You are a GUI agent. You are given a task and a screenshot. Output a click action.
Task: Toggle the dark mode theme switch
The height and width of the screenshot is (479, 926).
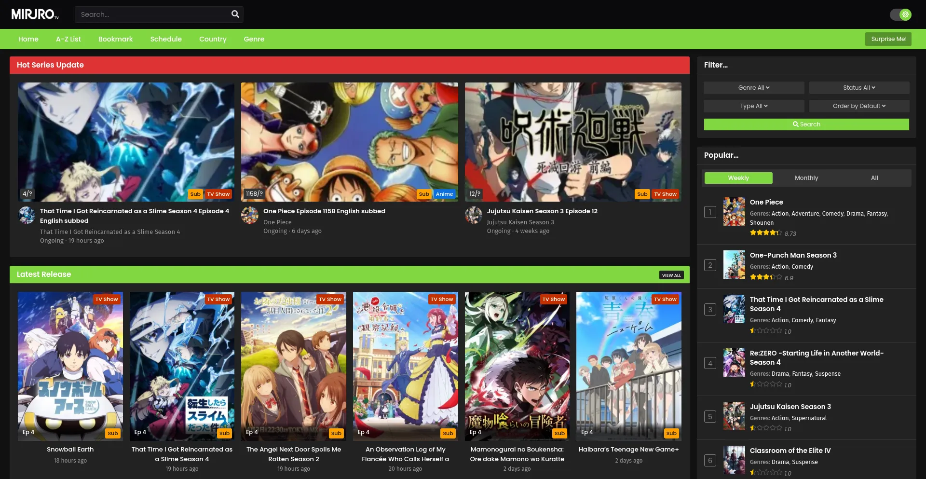coord(900,14)
